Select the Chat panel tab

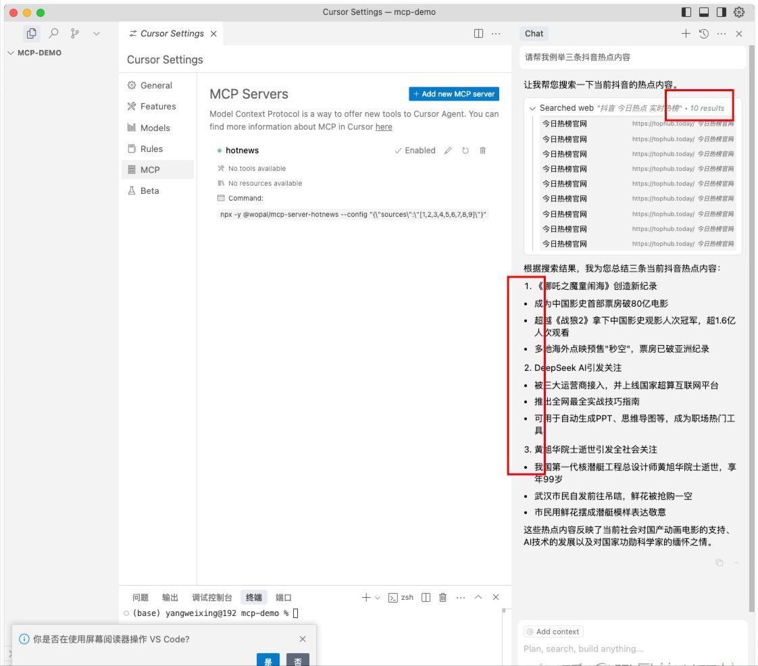[534, 33]
